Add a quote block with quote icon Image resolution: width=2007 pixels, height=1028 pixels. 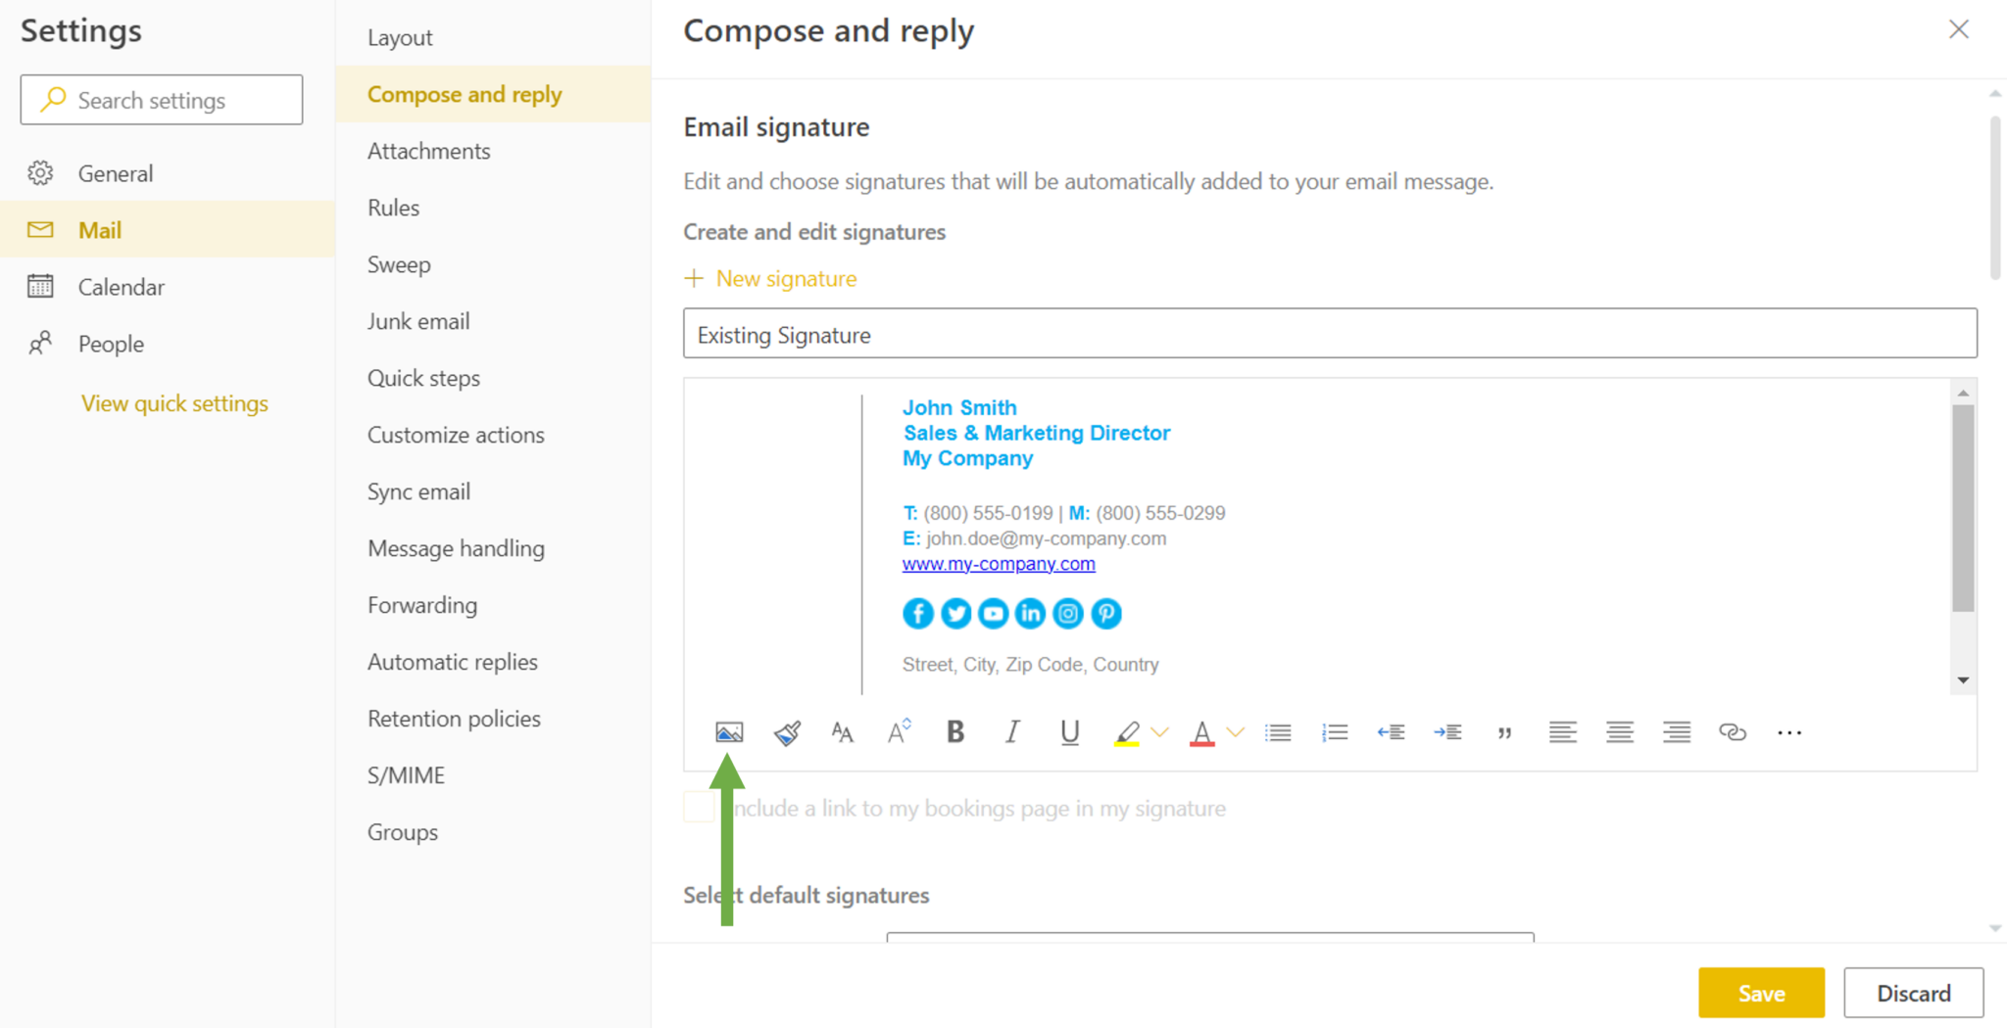(x=1504, y=732)
